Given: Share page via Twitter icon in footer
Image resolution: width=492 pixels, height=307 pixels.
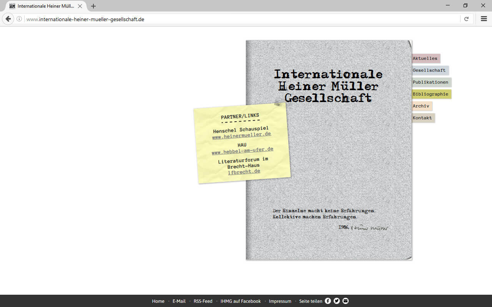Looking at the screenshot, I should tap(337, 301).
